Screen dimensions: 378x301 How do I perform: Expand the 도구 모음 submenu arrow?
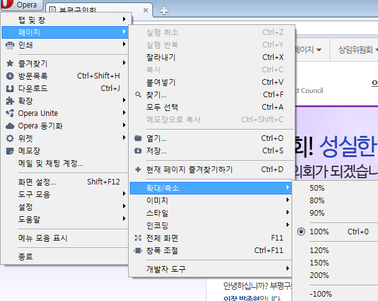(124, 193)
